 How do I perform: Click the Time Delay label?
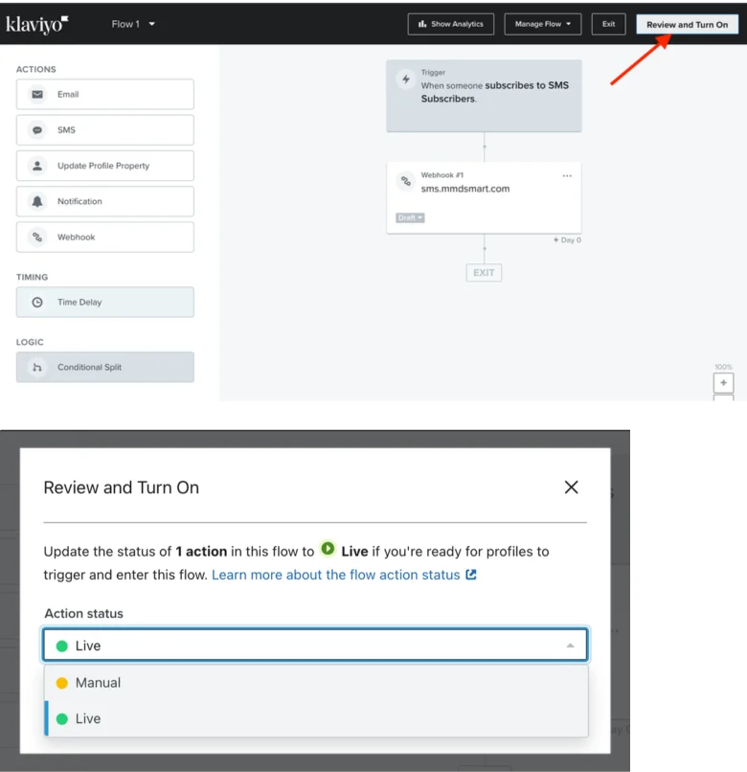(79, 303)
